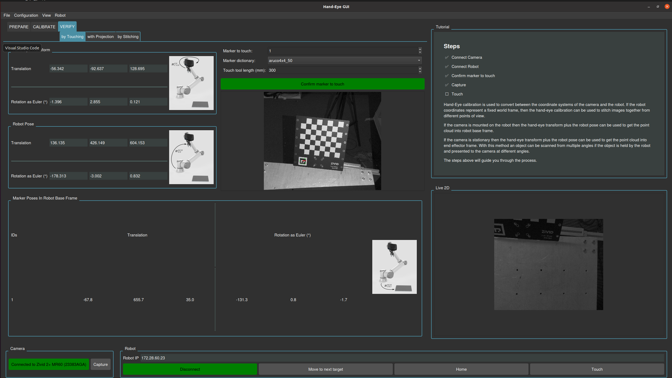672x378 pixels.
Task: Click the captured checkerboard image preview
Action: click(322, 141)
